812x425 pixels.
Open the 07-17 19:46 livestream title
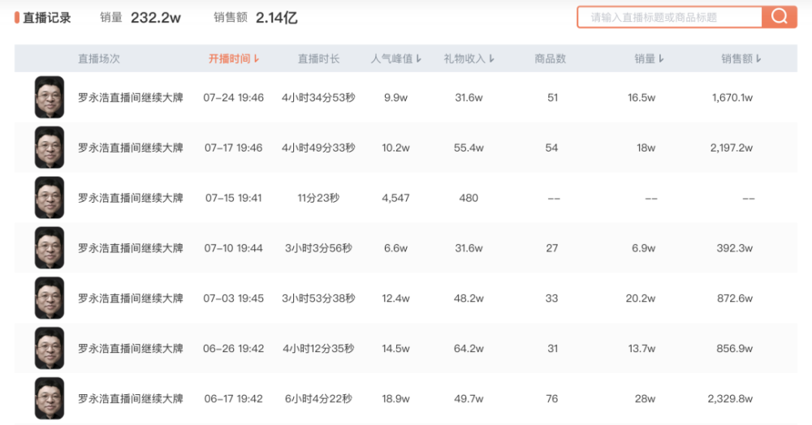131,148
